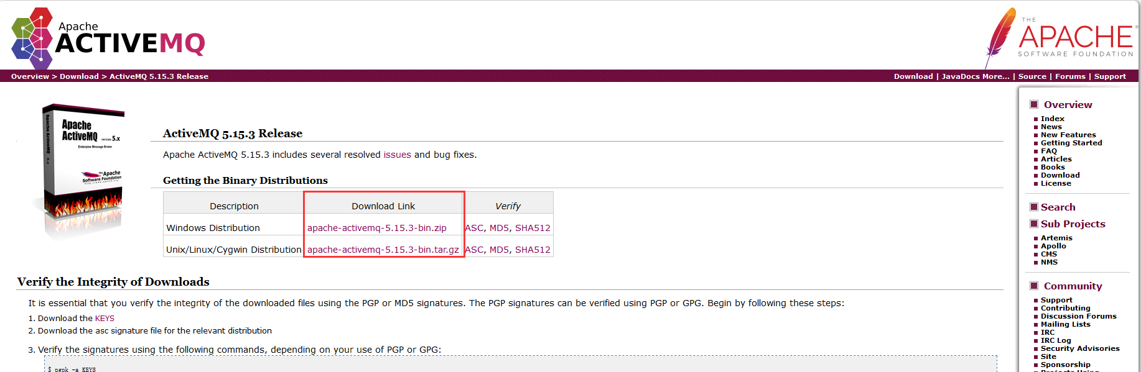
Task: Open Contributing in the sidebar
Action: (1066, 308)
